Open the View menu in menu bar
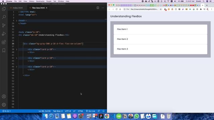The height and width of the screenshot is (120, 214). pos(25,1)
